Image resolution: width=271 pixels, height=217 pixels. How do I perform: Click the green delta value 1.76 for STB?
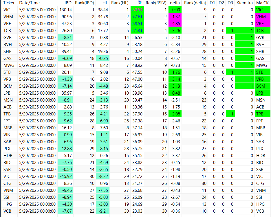[x=175, y=72]
